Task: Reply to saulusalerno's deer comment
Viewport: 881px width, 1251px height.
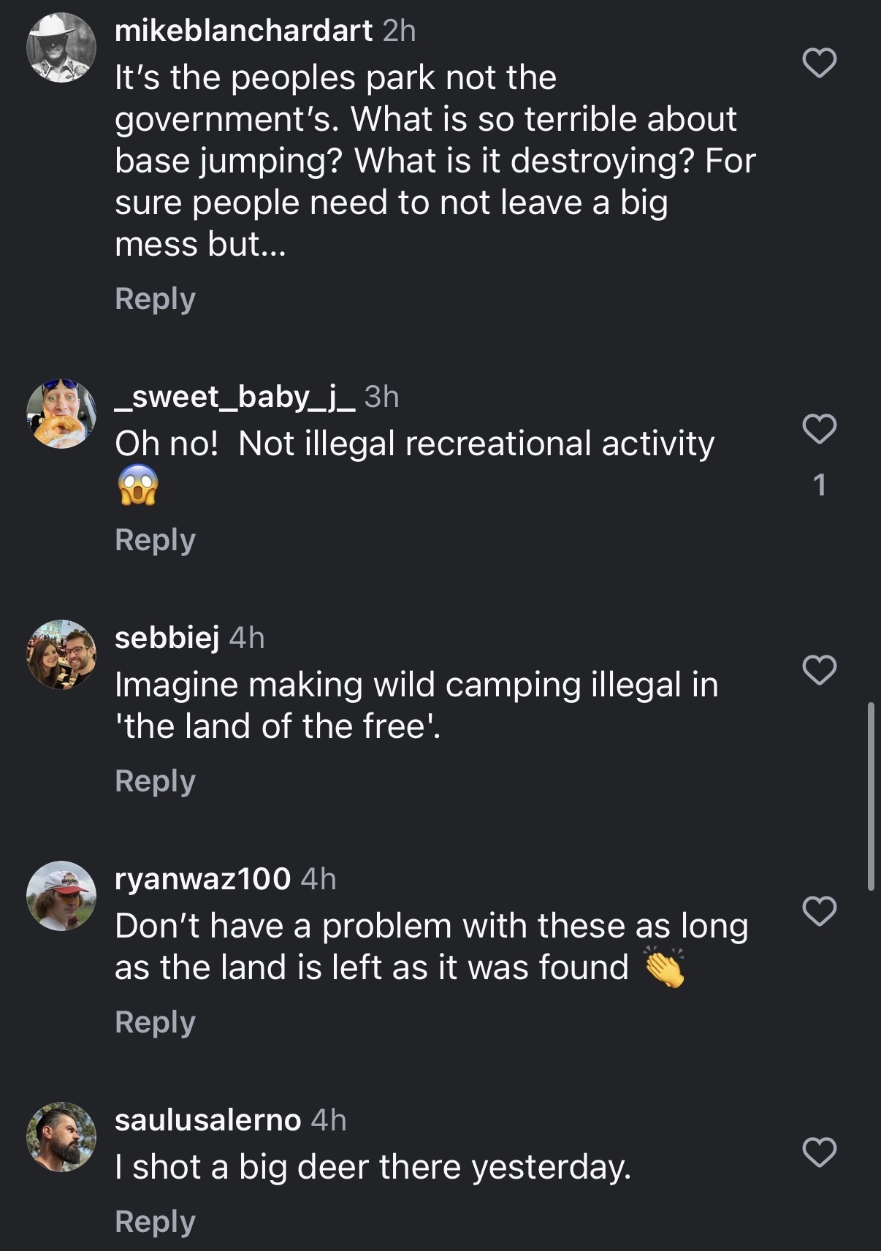Action: (x=155, y=1222)
